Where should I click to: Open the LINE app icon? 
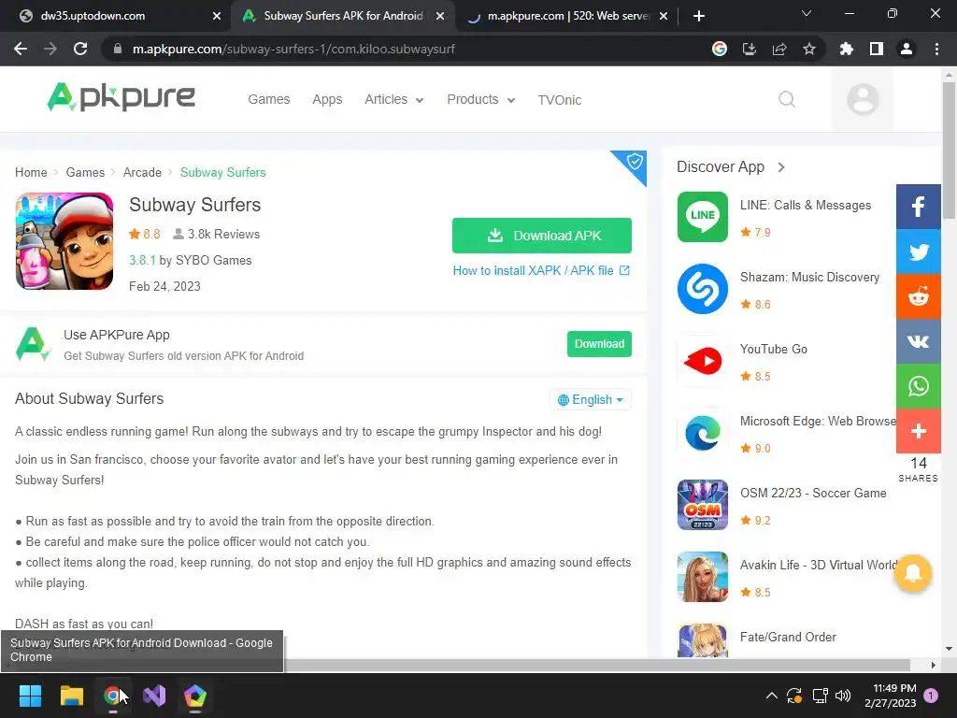pyautogui.click(x=703, y=217)
